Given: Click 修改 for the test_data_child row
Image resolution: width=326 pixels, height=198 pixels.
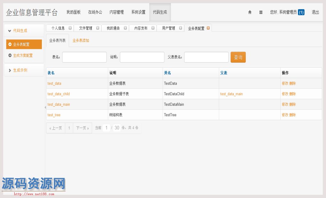Looking at the screenshot, I should pos(285,94).
